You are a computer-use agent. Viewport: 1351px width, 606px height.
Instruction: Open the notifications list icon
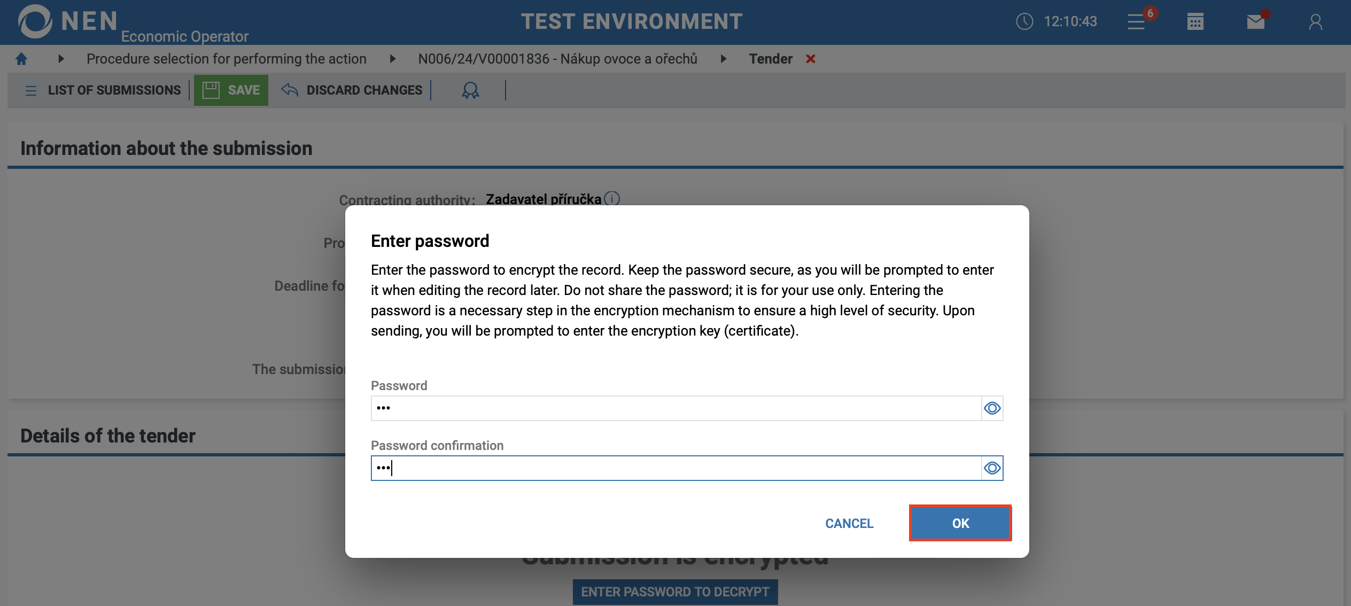[x=1136, y=22]
